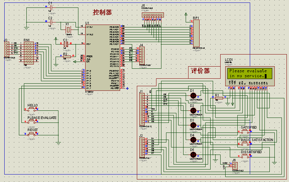Click the DISSATISFIED push button

(245, 156)
